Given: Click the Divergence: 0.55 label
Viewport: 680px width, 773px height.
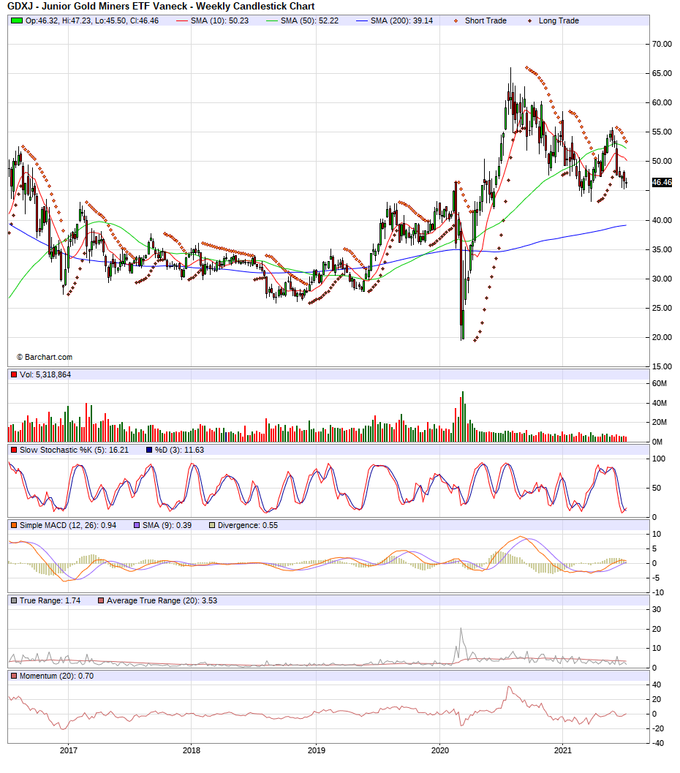Looking at the screenshot, I should coord(248,526).
